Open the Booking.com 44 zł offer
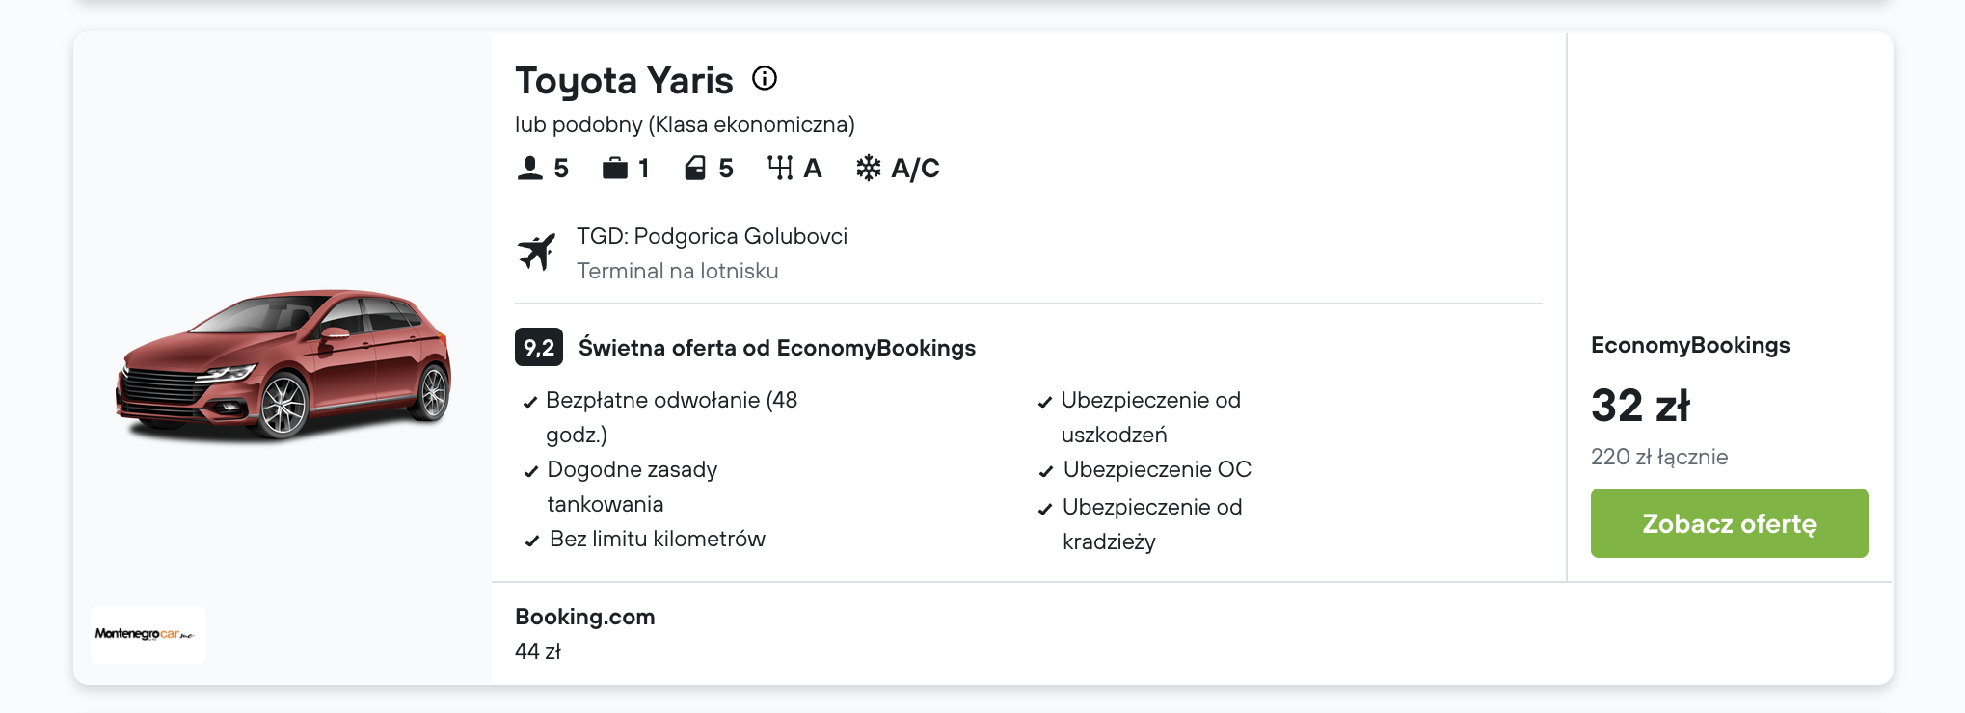The height and width of the screenshot is (713, 1965). pyautogui.click(x=585, y=634)
